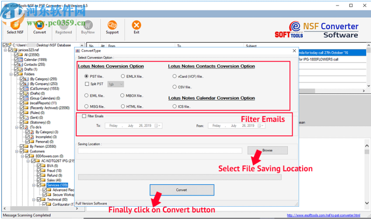The image size is (371, 219).
Task: Click the Exit toolbar icon
Action: [136, 25]
